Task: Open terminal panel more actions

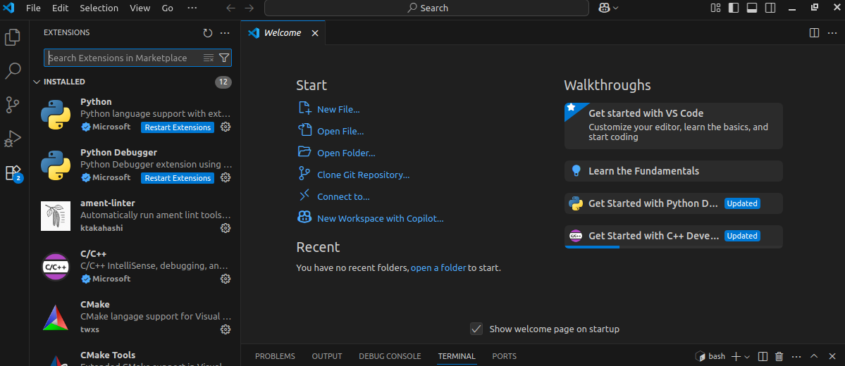Action: (x=796, y=356)
